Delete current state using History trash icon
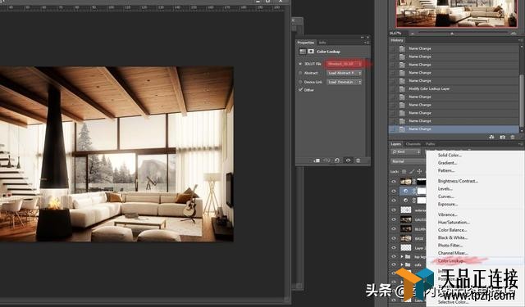The image size is (525, 307). (512, 137)
